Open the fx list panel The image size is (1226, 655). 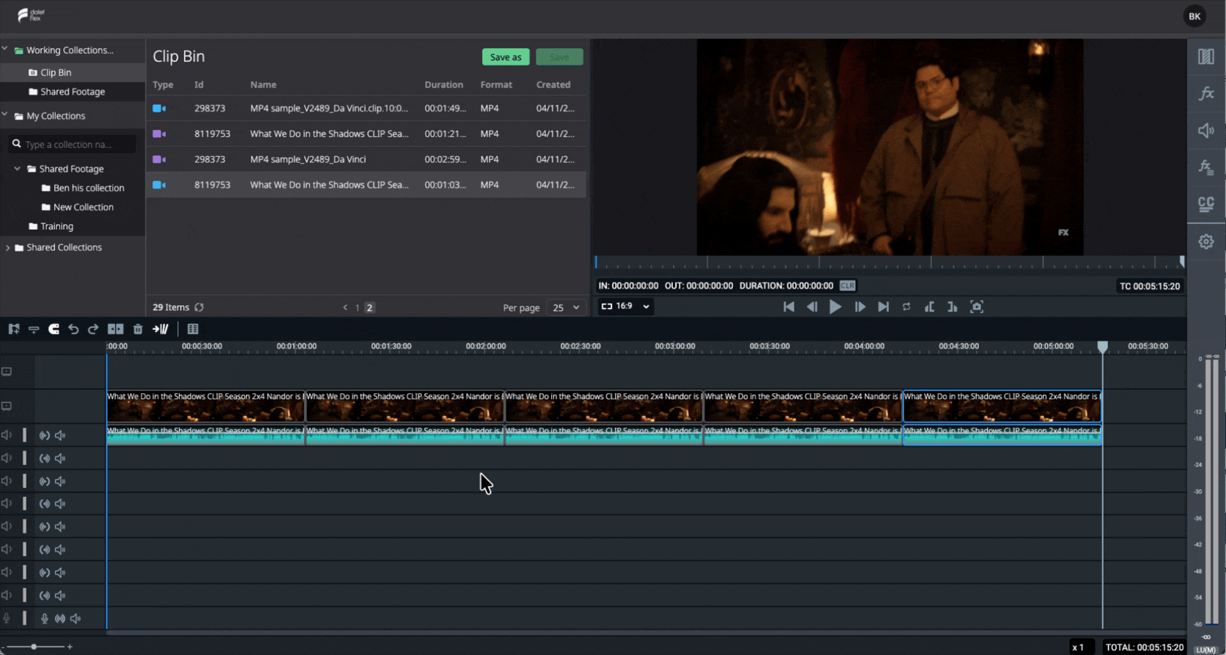1206,167
